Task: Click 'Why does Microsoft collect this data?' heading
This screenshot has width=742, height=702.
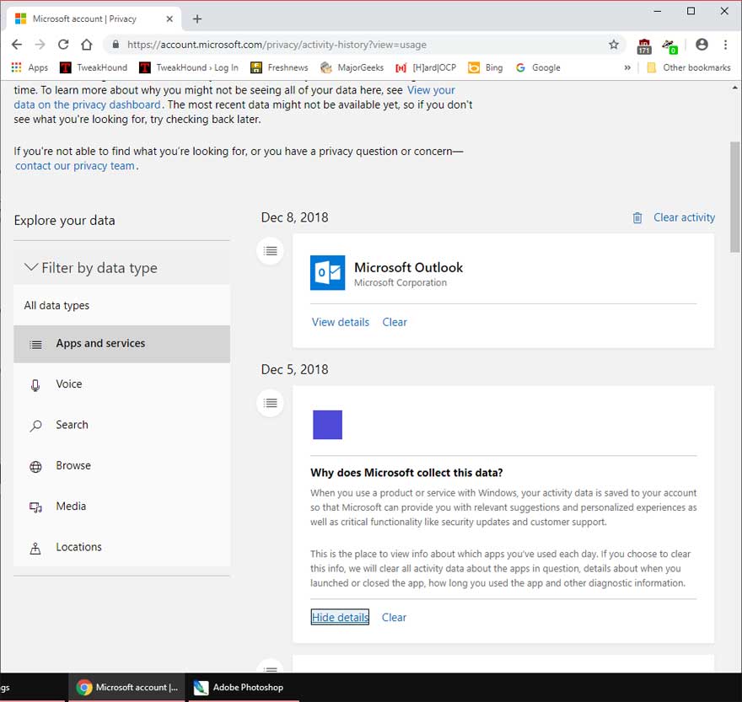Action: 406,473
